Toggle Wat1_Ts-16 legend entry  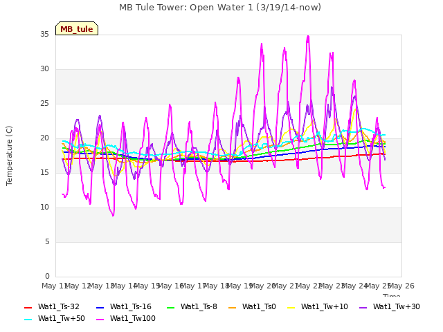point(124,307)
